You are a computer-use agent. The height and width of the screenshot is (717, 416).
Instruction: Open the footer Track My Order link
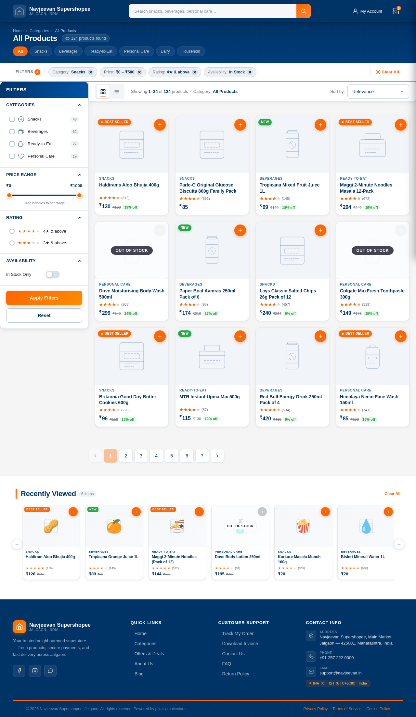(x=238, y=634)
